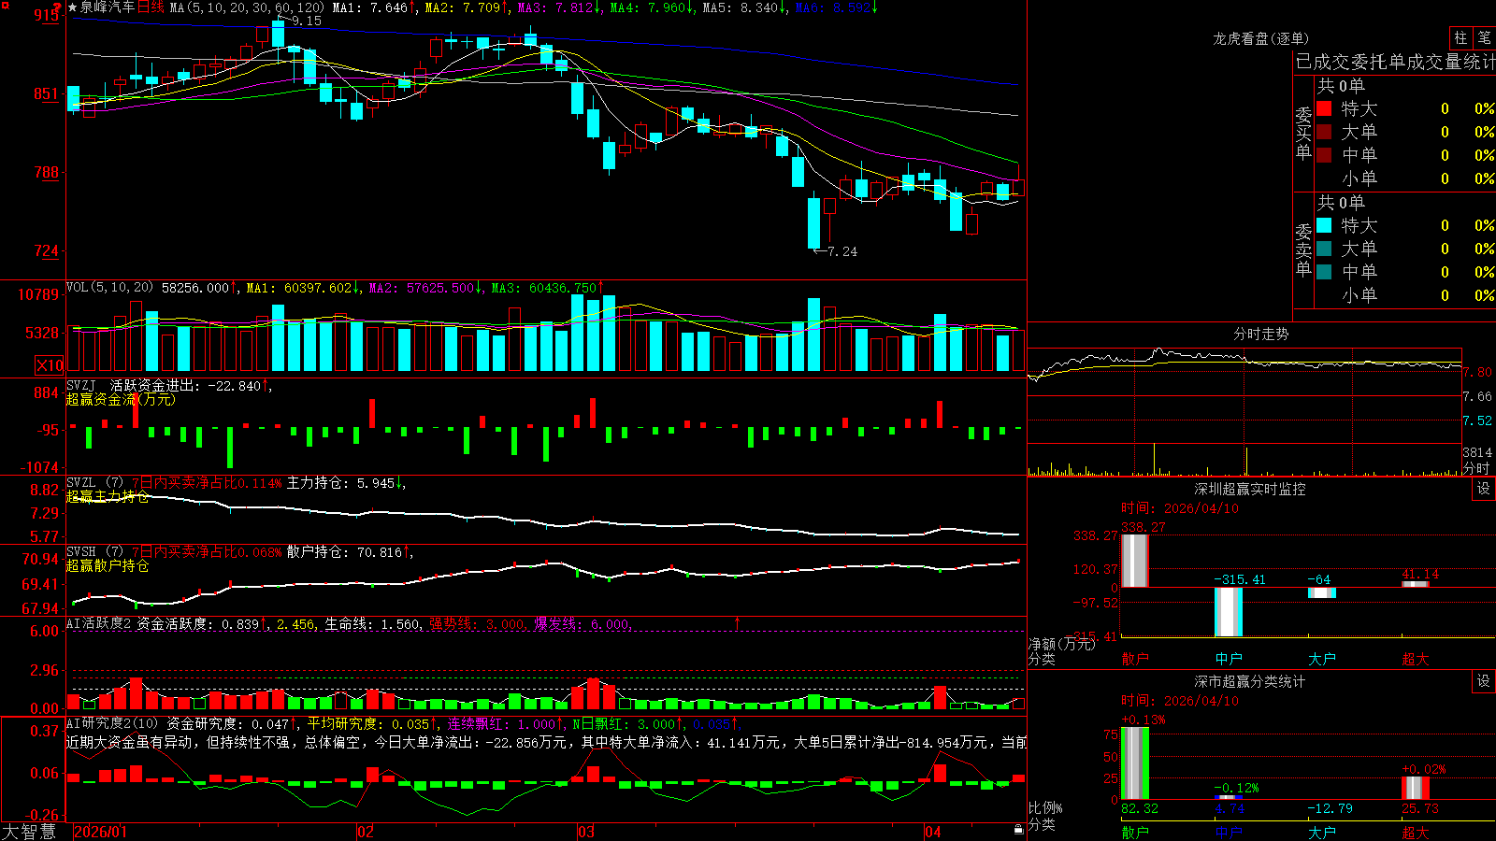The image size is (1496, 841).
Task: Click the 活跃资金进出: -22.840 value
Action: pos(185,385)
